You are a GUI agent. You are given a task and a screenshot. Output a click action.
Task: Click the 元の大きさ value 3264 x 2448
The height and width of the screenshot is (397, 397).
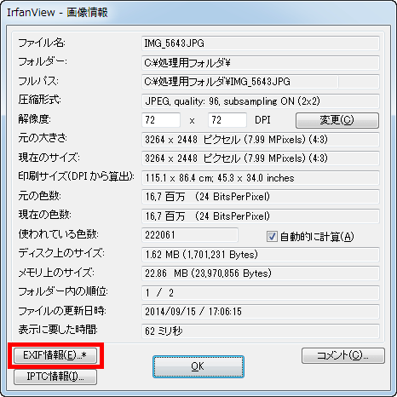tap(261, 140)
